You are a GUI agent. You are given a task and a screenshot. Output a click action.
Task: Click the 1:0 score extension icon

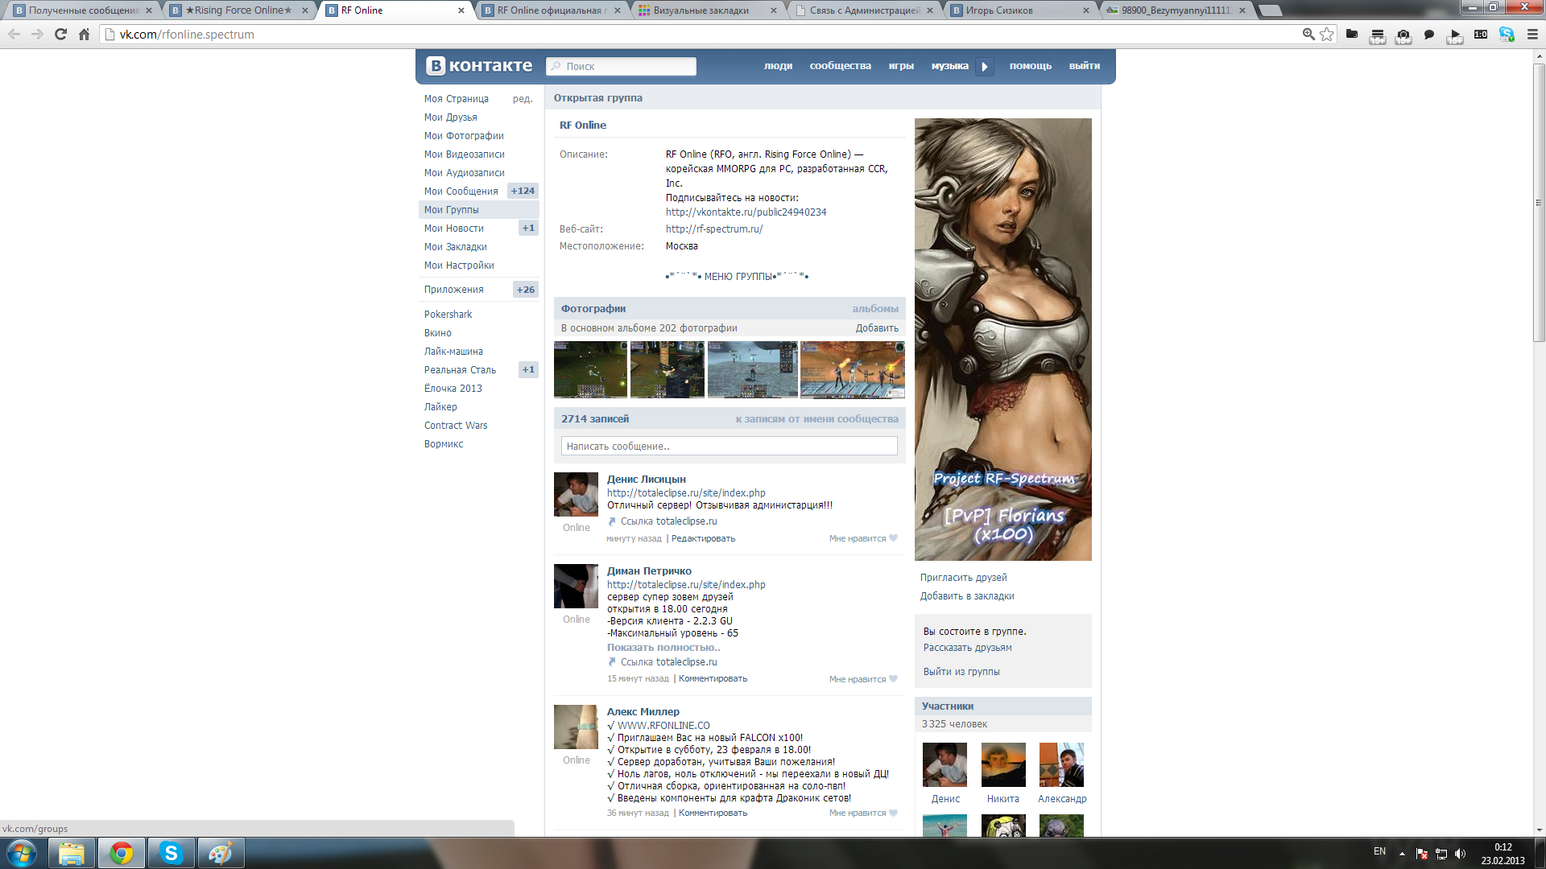point(1481,35)
